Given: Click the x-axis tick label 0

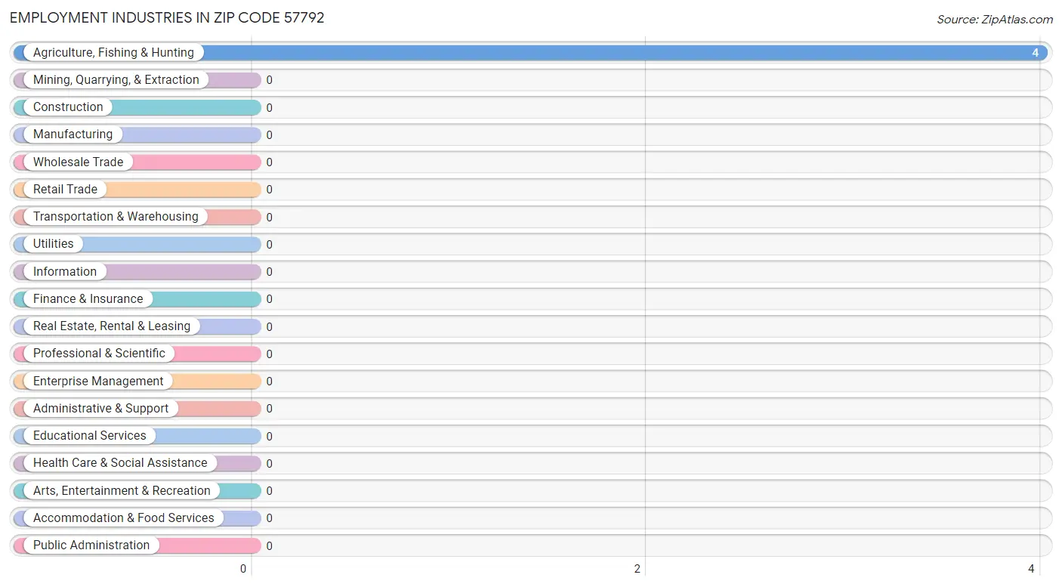Looking at the screenshot, I should tap(243, 569).
